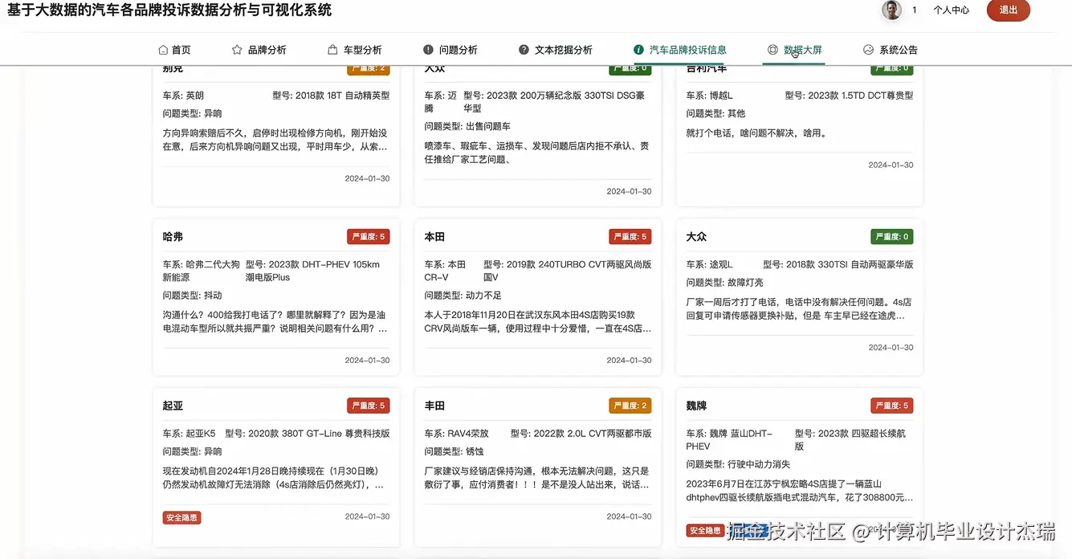The height and width of the screenshot is (559, 1072).
Task: Click "问题类型: 抖动" text
Action: 192,296
